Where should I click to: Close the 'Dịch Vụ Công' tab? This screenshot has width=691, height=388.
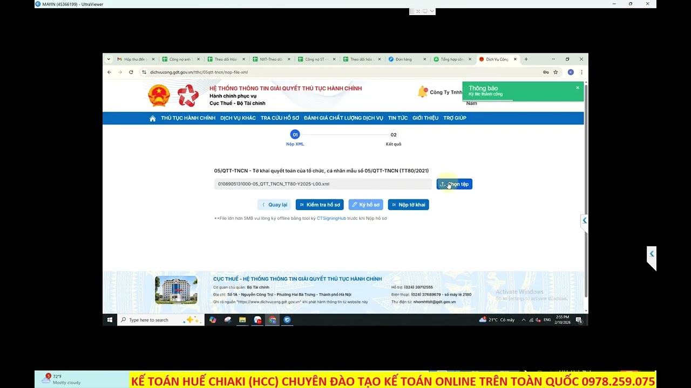click(x=515, y=59)
